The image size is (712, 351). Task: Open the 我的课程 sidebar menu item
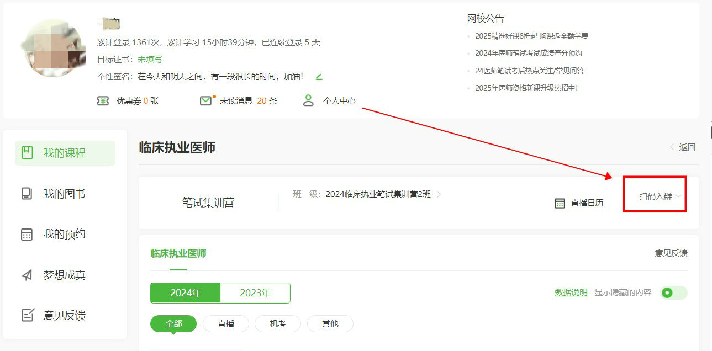pos(65,153)
